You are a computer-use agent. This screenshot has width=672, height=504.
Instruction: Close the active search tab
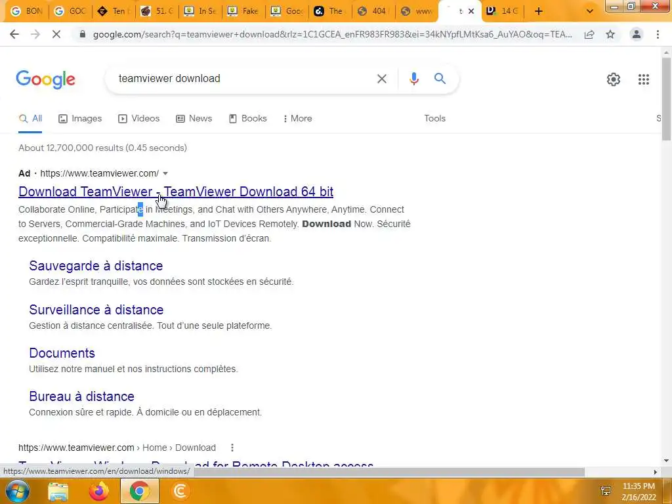tap(471, 11)
